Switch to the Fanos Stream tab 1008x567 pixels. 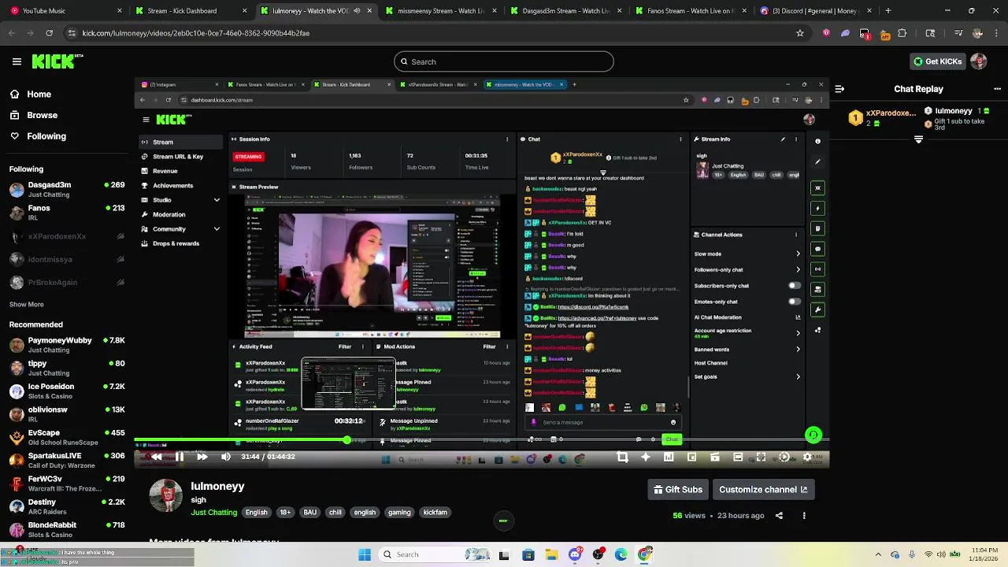tap(691, 11)
